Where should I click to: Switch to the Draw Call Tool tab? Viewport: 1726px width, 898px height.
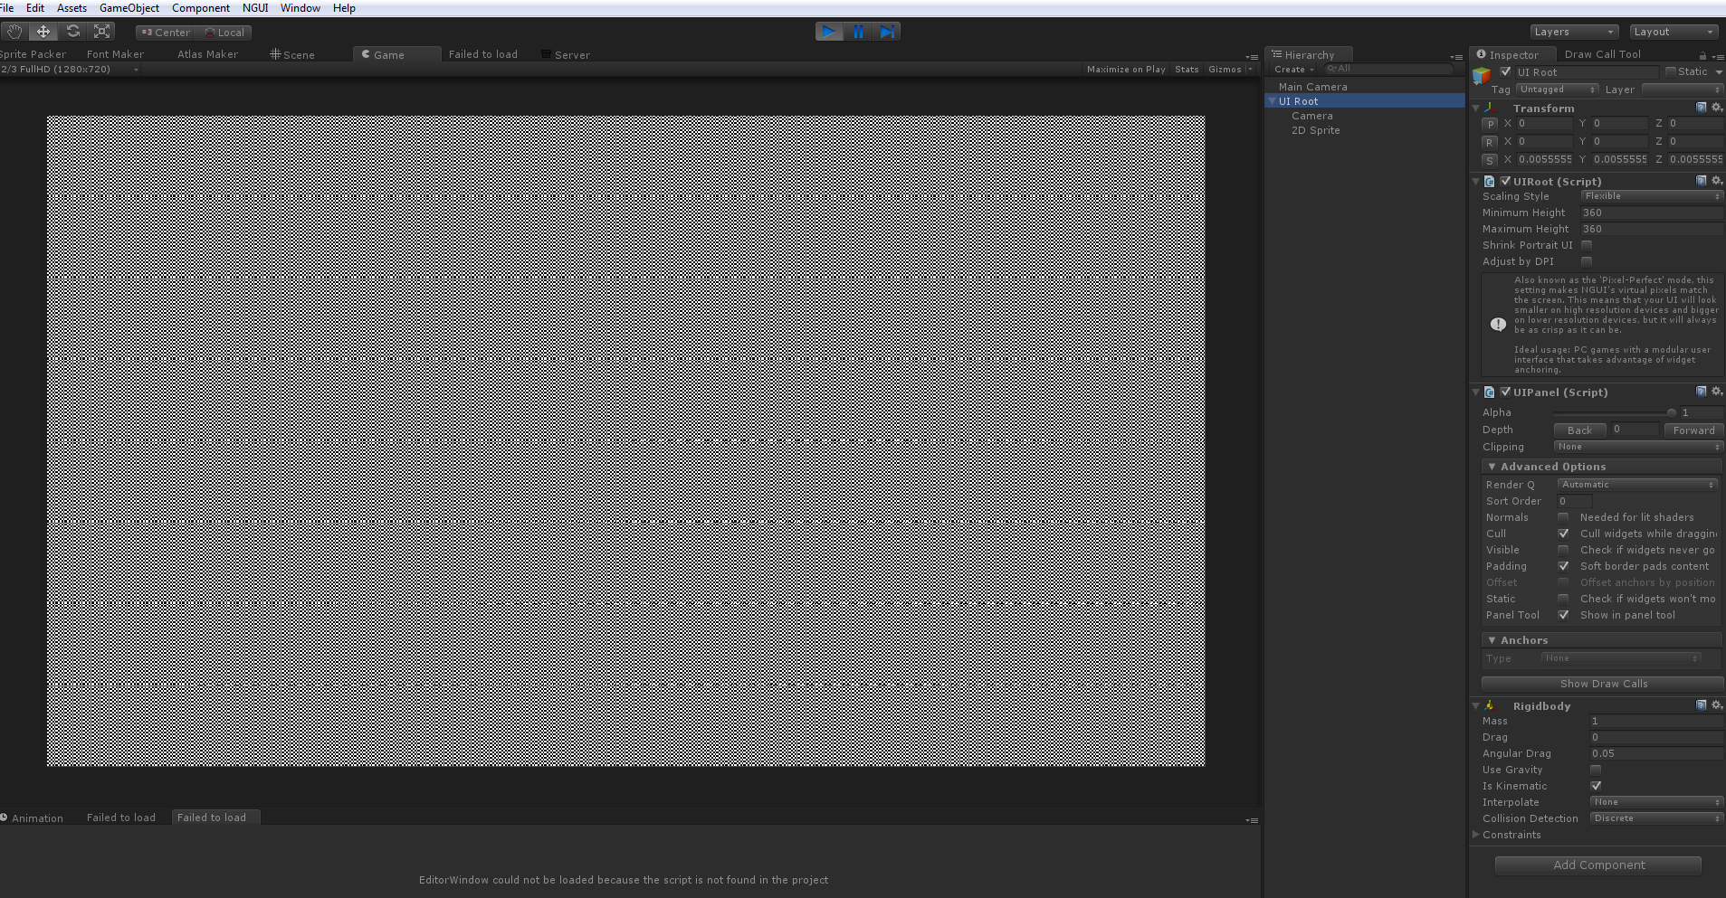click(1602, 55)
